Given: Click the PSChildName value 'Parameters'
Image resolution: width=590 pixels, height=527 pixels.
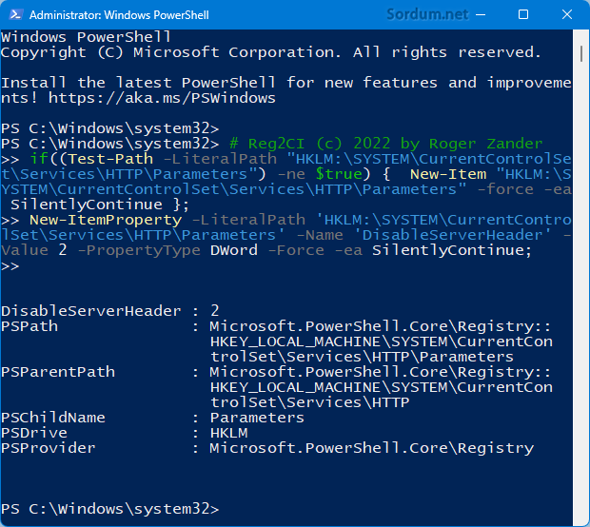Looking at the screenshot, I should [x=257, y=417].
